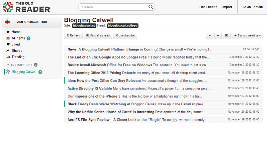This screenshot has height=142, width=267.
Task: Open Shared items in the sidebar
Action: point(17,51)
